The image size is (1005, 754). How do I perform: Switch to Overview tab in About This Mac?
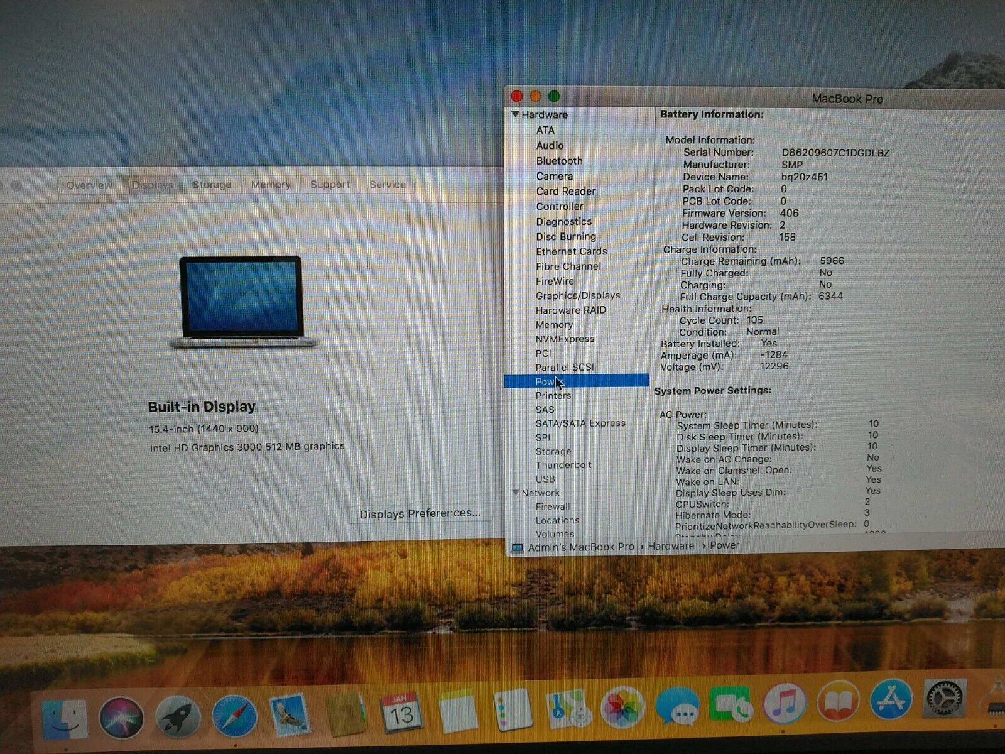click(89, 185)
